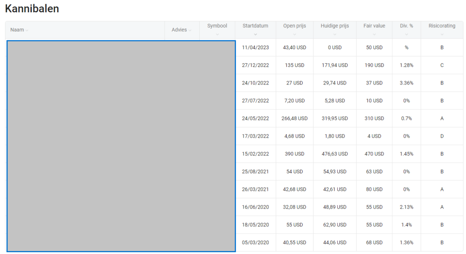The height and width of the screenshot is (254, 466).
Task: Toggle the Huidige prijs sort chevron
Action: [334, 34]
